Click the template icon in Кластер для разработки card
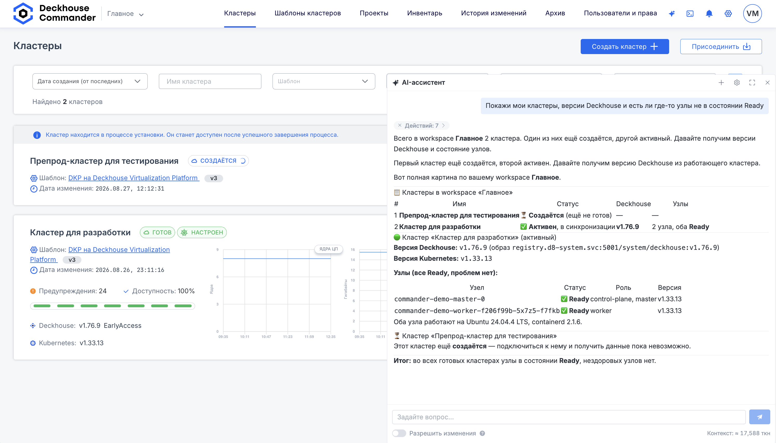This screenshot has width=776, height=443. pos(34,250)
